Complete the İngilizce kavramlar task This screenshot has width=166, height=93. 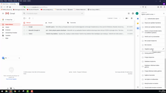pos(143,75)
